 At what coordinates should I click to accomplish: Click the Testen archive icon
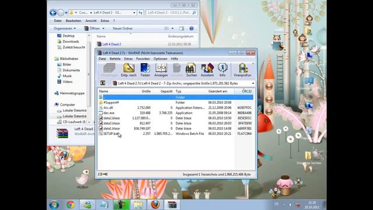[x=145, y=70]
